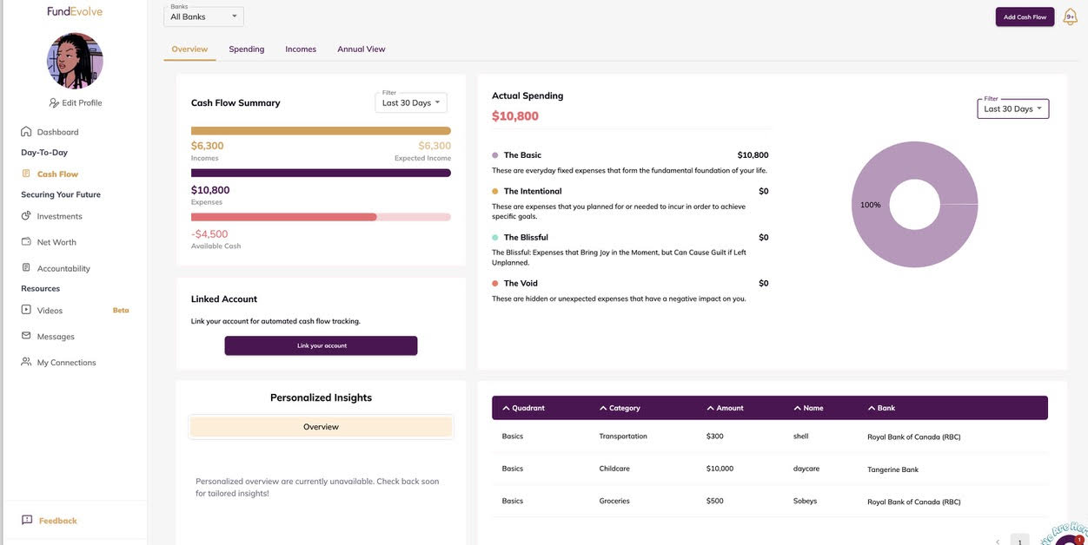Click Groceries category cell

click(x=614, y=501)
